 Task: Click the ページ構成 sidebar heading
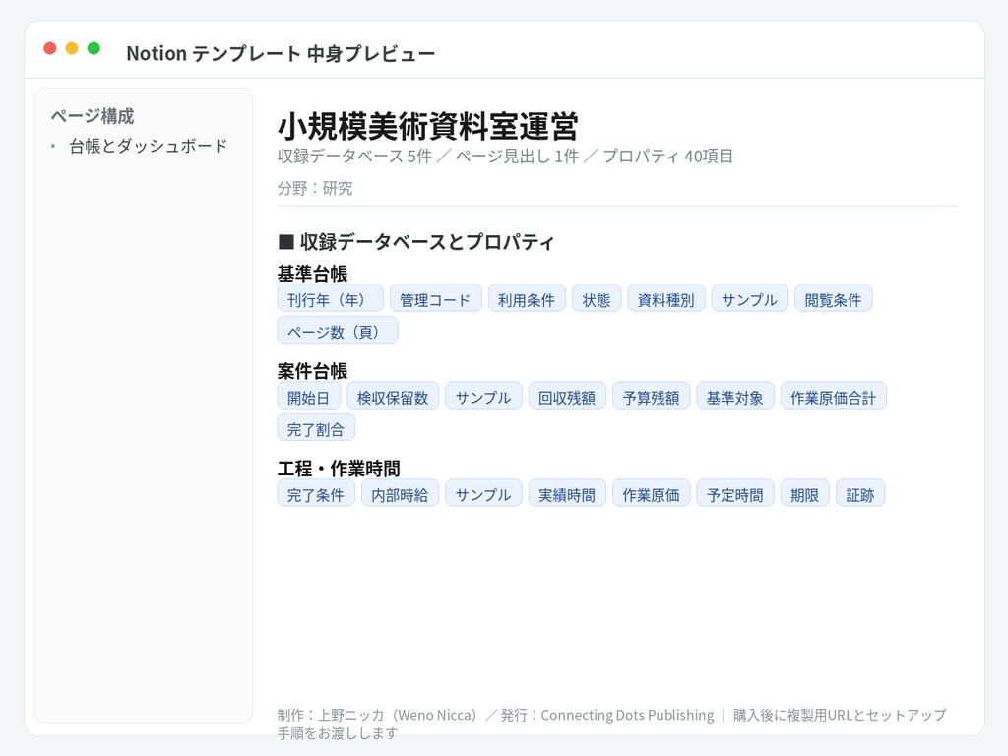pyautogui.click(x=93, y=116)
